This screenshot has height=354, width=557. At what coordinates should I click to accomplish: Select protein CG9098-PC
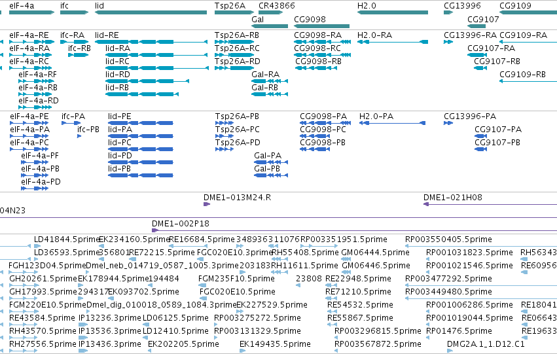tap(315, 136)
